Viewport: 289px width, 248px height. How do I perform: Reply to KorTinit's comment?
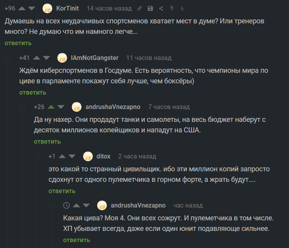coord(18,43)
